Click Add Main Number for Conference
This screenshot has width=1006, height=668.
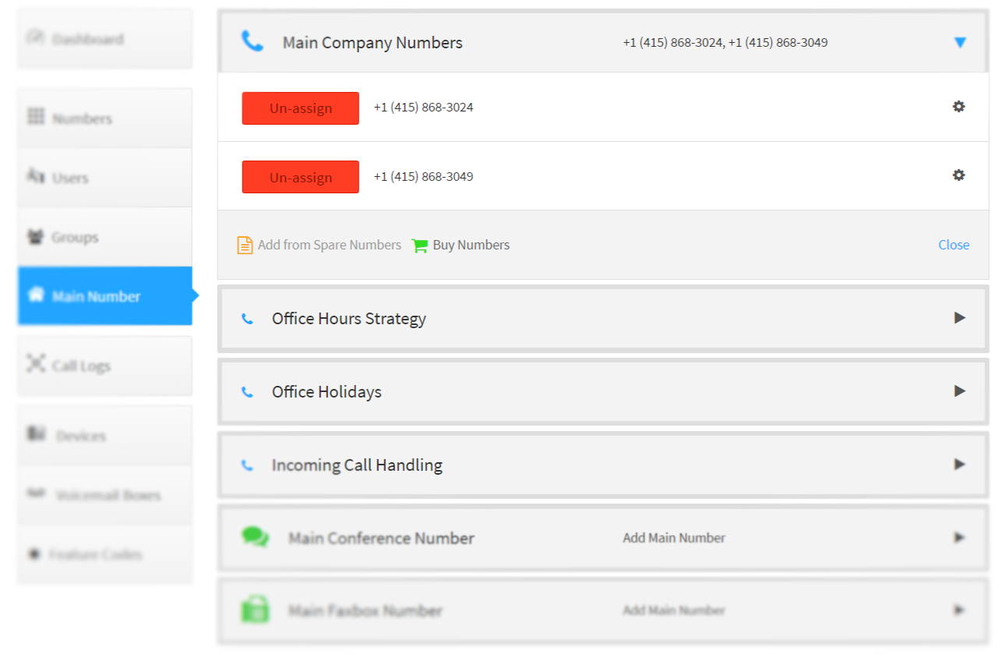(674, 538)
